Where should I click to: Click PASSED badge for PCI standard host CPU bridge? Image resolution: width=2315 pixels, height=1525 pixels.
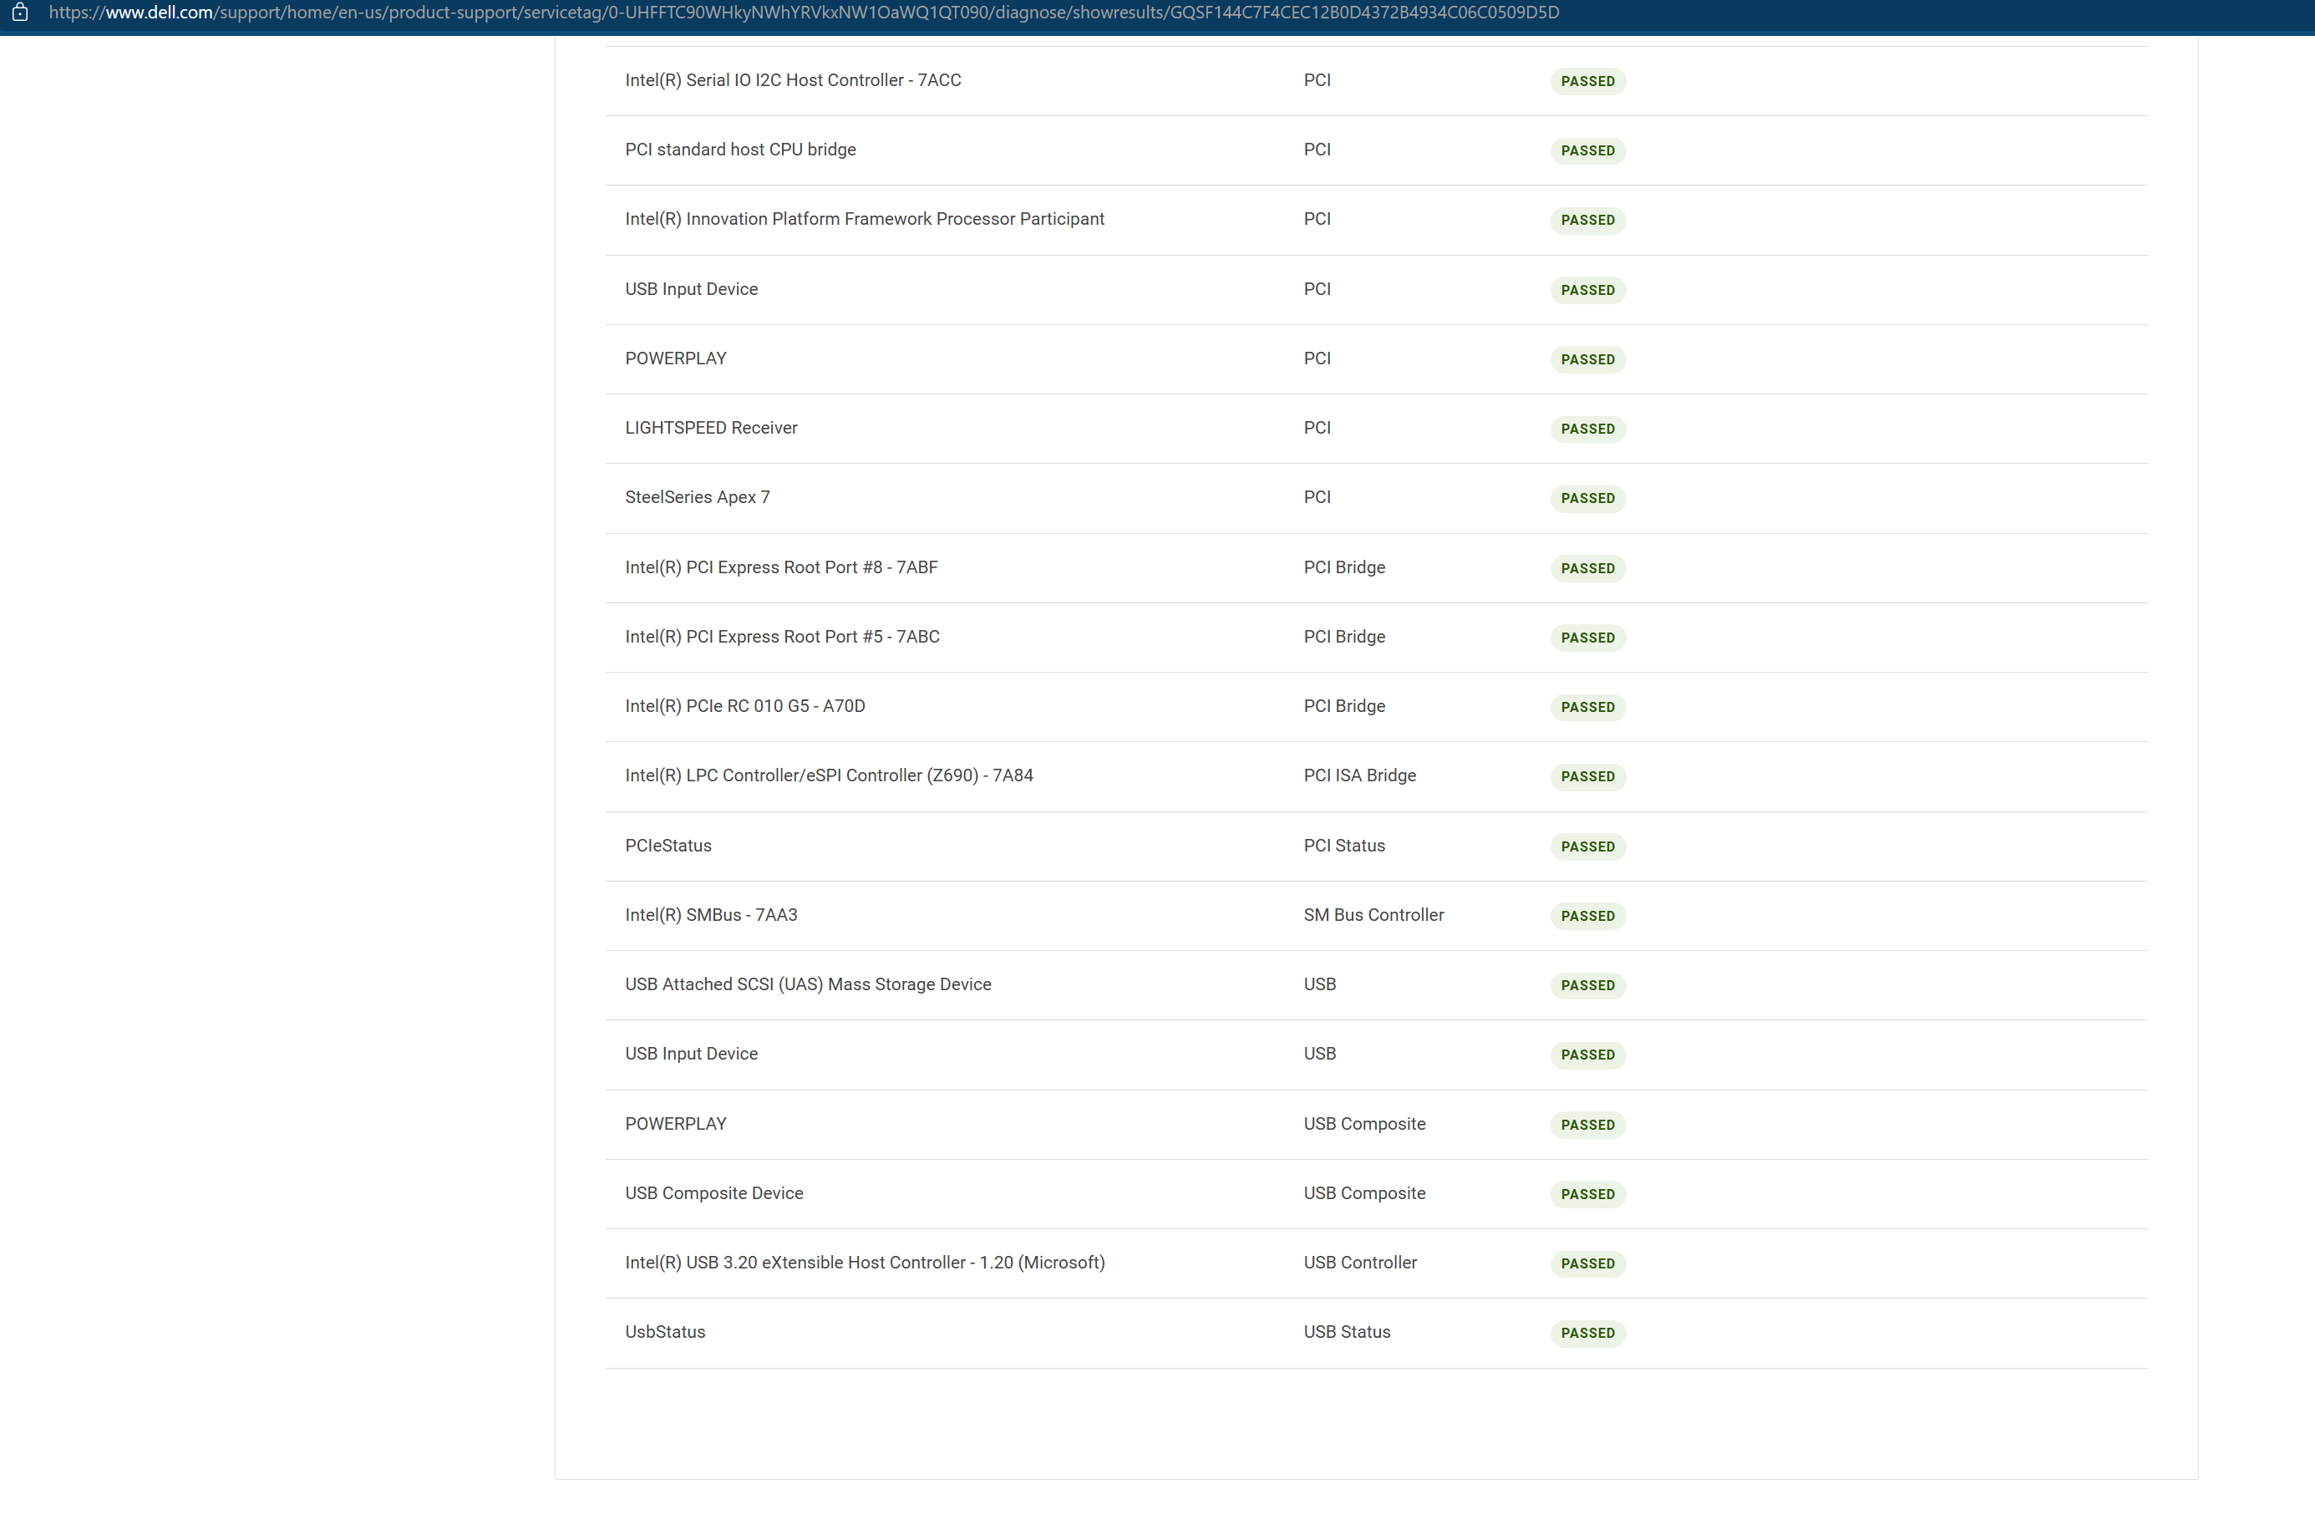coord(1587,151)
